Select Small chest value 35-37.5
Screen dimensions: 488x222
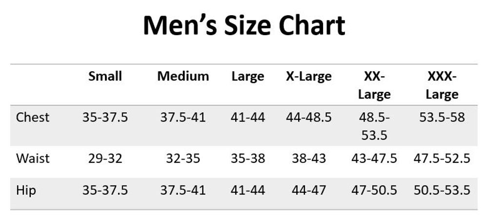(x=105, y=118)
